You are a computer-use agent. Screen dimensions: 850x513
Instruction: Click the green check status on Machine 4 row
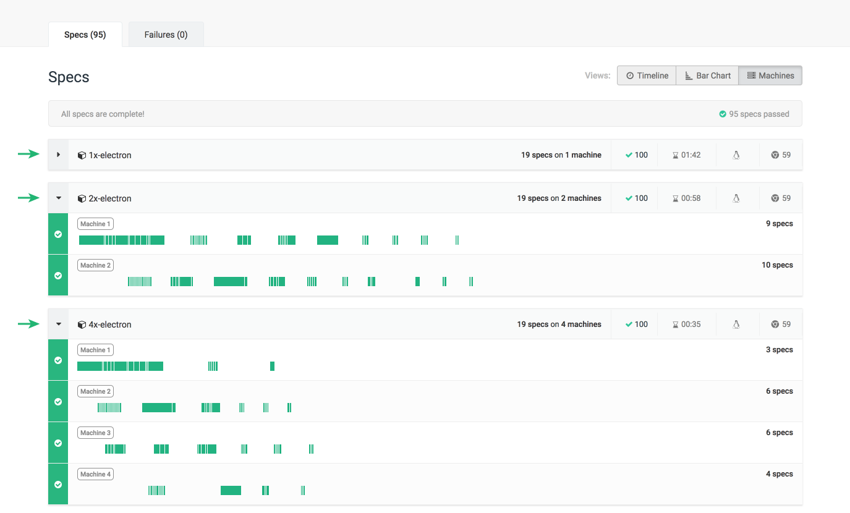click(57, 484)
